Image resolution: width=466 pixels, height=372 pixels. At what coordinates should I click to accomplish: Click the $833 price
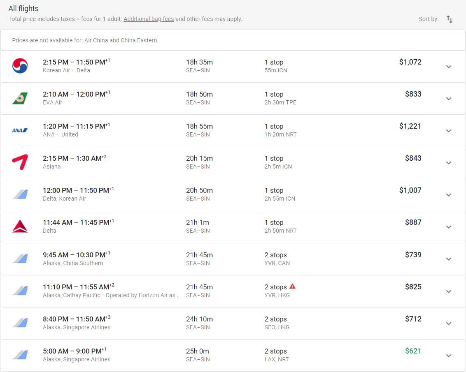coord(413,94)
